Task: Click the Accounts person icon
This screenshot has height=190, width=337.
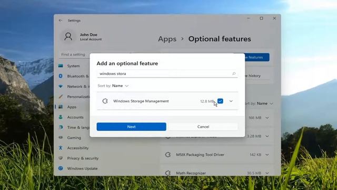Action: point(61,117)
